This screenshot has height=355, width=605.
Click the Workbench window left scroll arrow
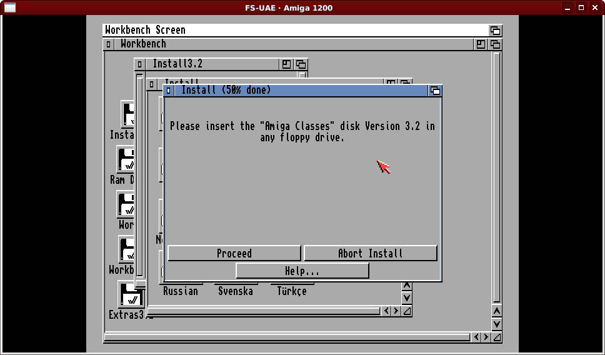click(x=476, y=337)
